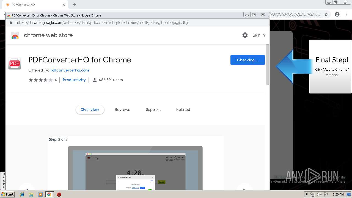
Task: Switch to the Overview tab
Action: pos(90,109)
